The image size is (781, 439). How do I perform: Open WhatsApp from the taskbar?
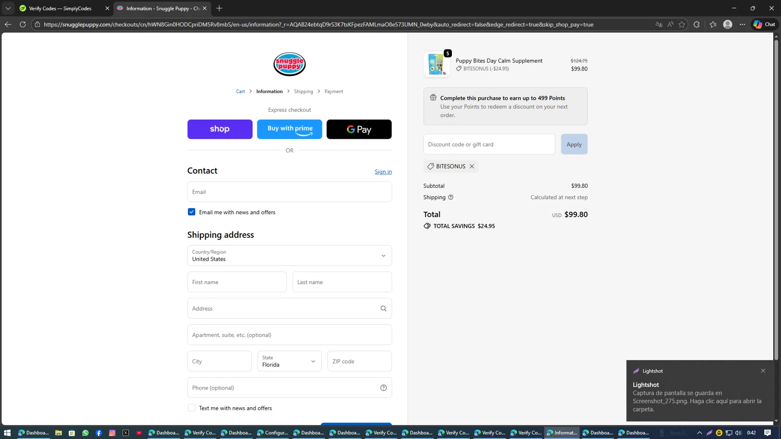[85, 433]
